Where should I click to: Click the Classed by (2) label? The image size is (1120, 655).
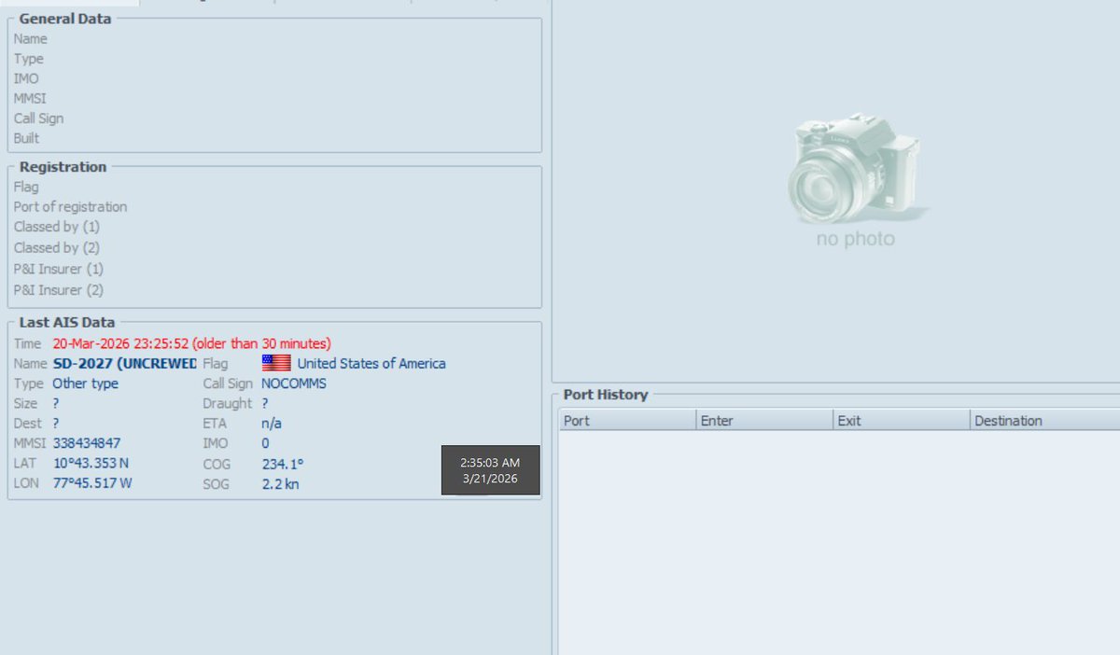[57, 248]
